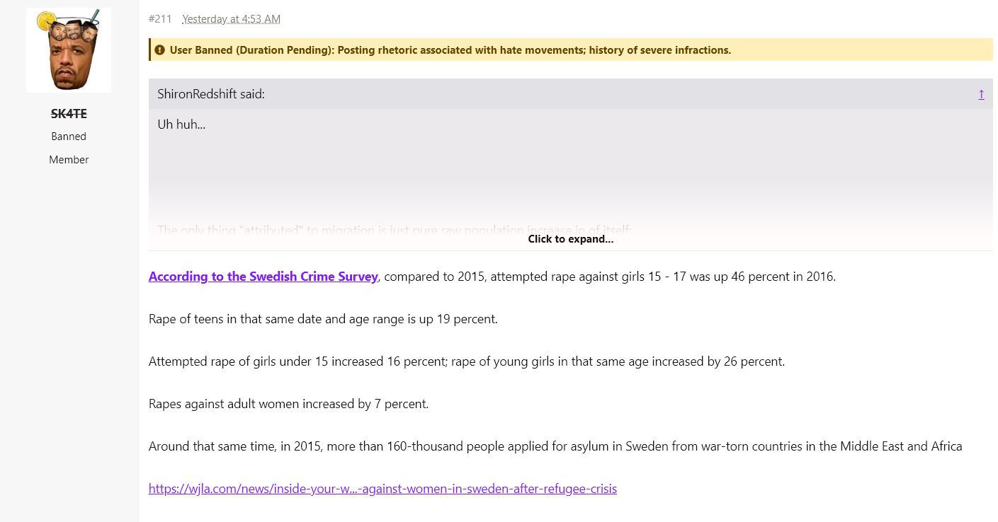Viewport: 998px width, 522px height.
Task: Open According to the Swedish Crime Survey link
Action: [263, 277]
